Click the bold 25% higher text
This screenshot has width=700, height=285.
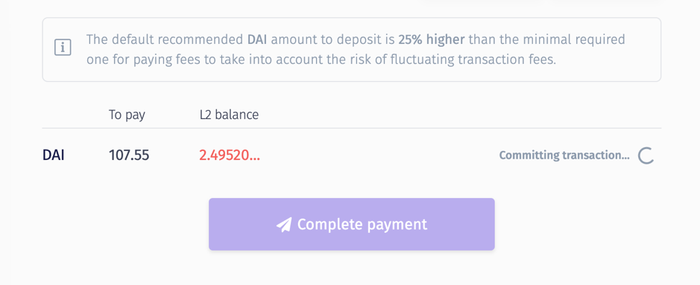point(431,39)
